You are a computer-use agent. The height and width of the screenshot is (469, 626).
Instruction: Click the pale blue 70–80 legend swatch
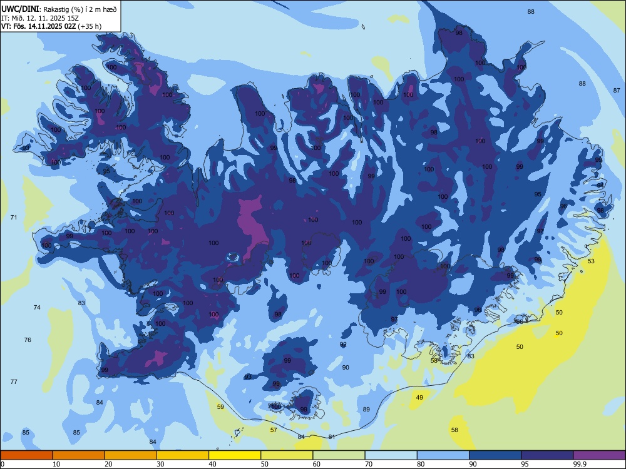coord(391,455)
